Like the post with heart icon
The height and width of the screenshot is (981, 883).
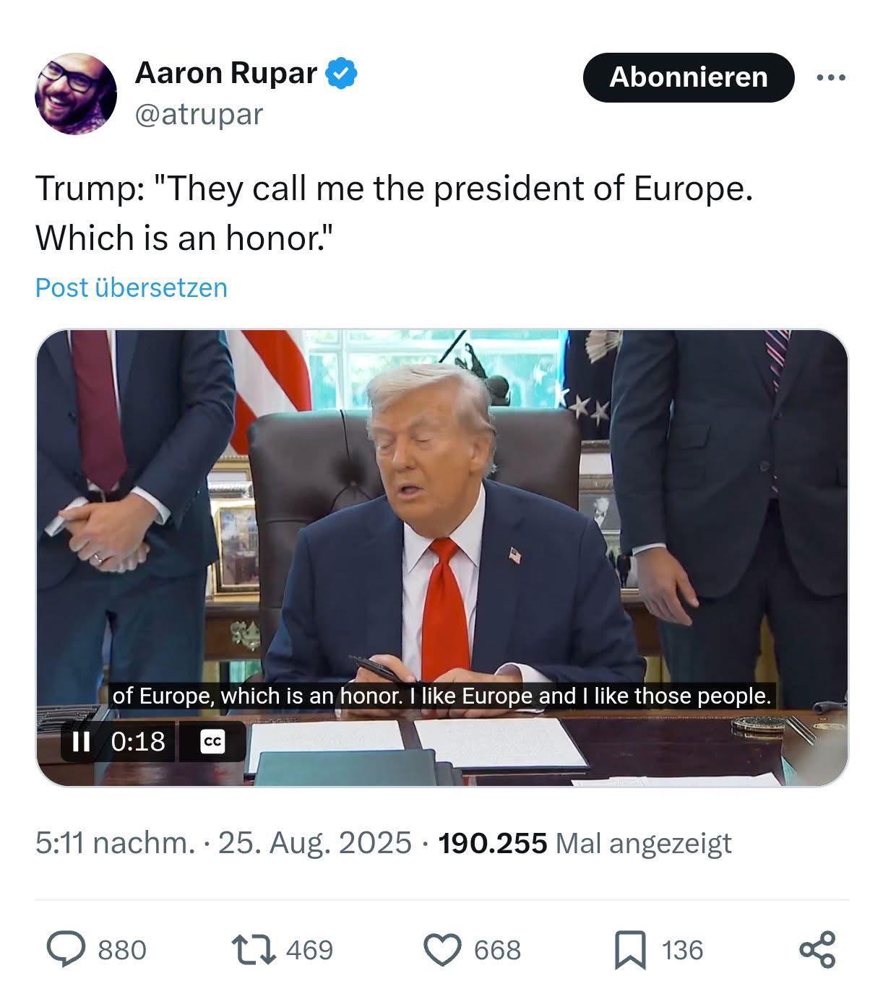pyautogui.click(x=442, y=949)
